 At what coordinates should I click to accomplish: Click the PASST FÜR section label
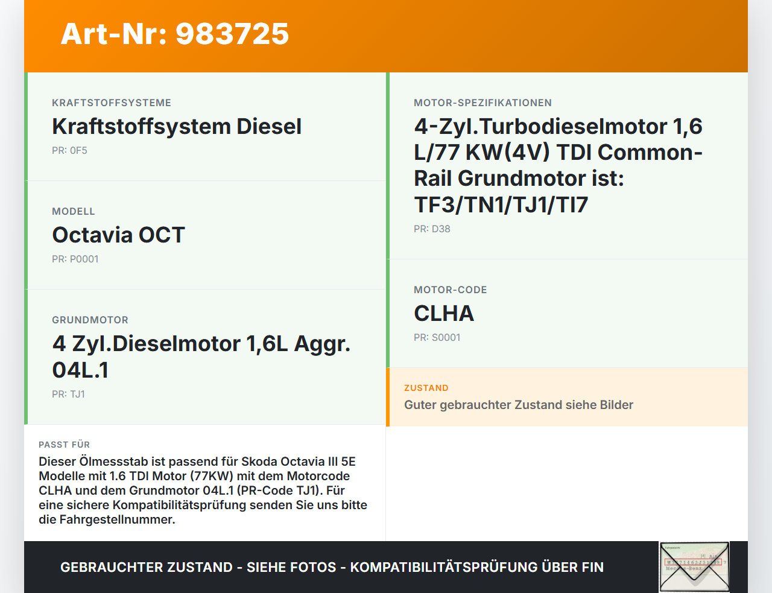[64, 445]
